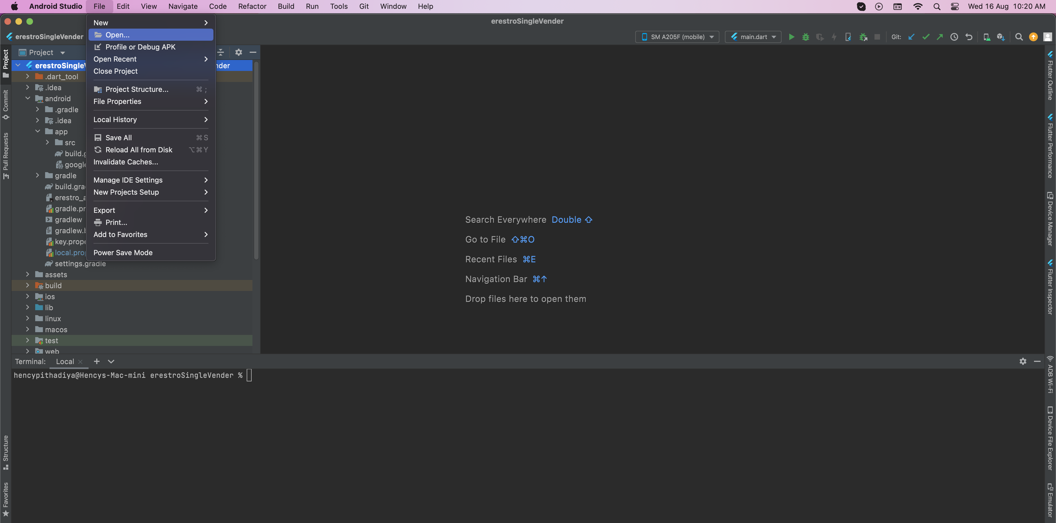Open Search Everywhere magnifier in the Android Studio toolbar
Viewport: 1056px width, 523px height.
(1019, 37)
